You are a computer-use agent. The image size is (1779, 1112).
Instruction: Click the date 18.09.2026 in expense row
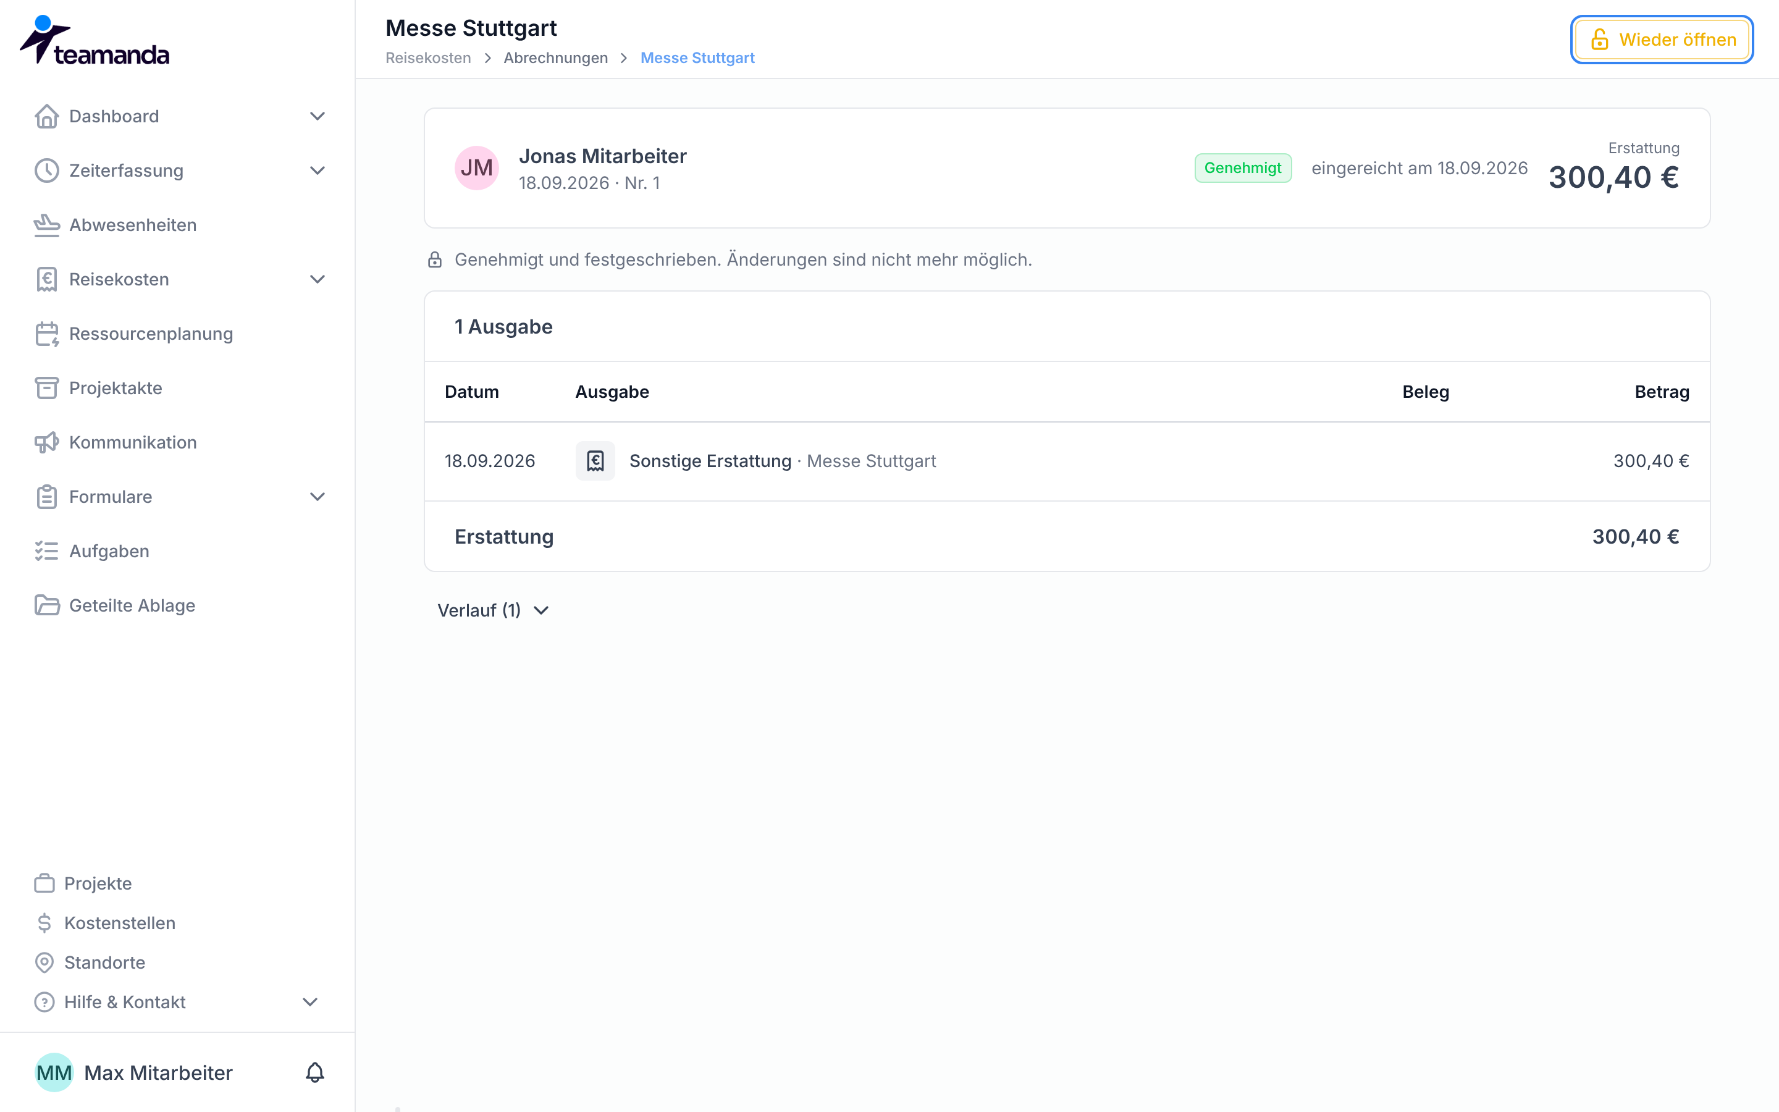coord(490,461)
